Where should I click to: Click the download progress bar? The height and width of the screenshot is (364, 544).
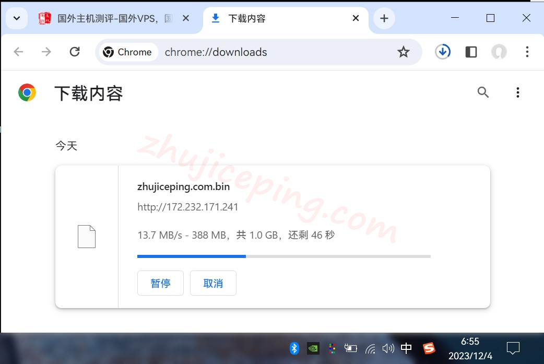pyautogui.click(x=283, y=256)
